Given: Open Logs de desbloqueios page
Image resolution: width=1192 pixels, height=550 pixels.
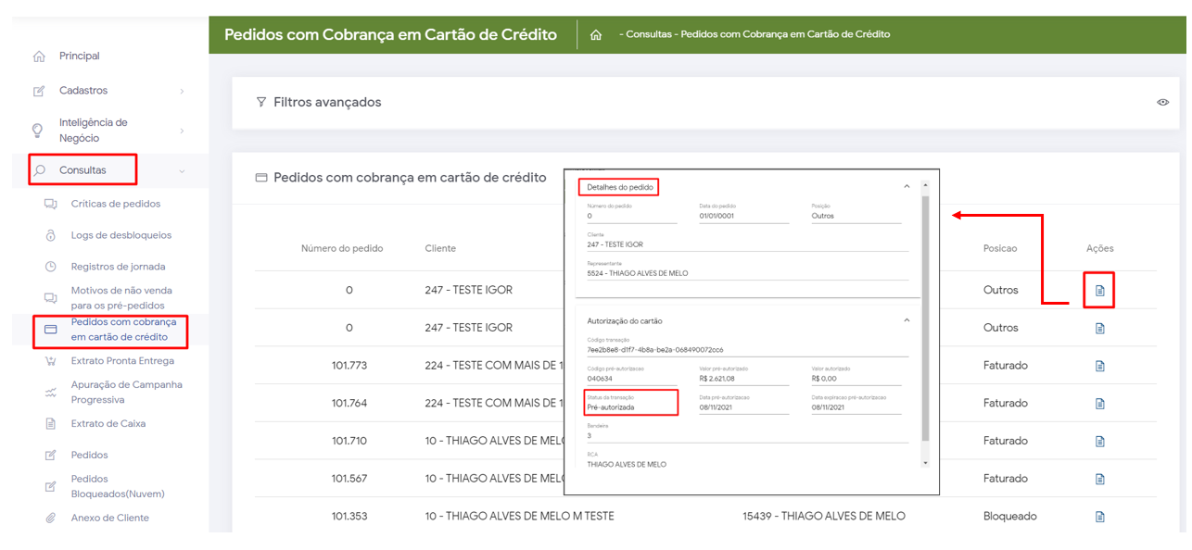Looking at the screenshot, I should pos(120,235).
